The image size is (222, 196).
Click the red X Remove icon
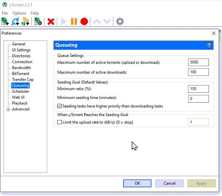click(x=51, y=22)
